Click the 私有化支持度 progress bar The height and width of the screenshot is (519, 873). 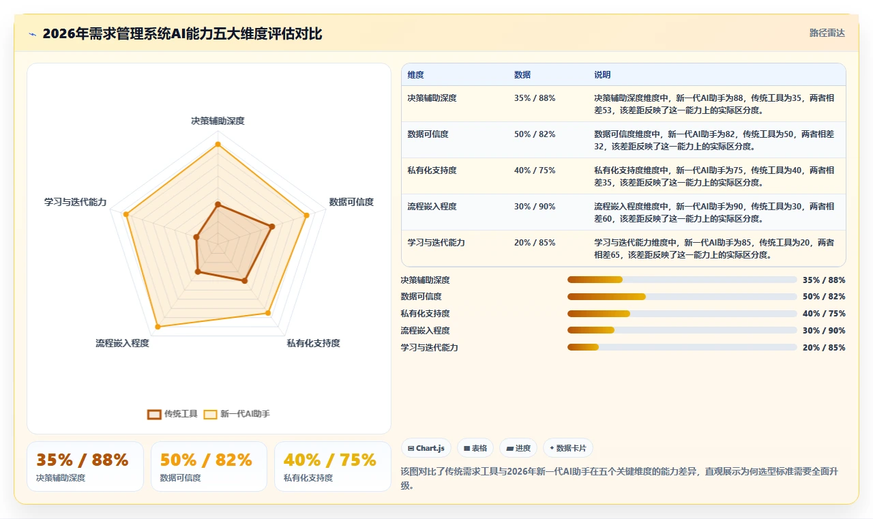[682, 314]
